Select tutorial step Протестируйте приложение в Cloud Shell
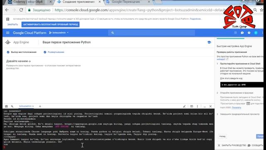 tap(240, 64)
